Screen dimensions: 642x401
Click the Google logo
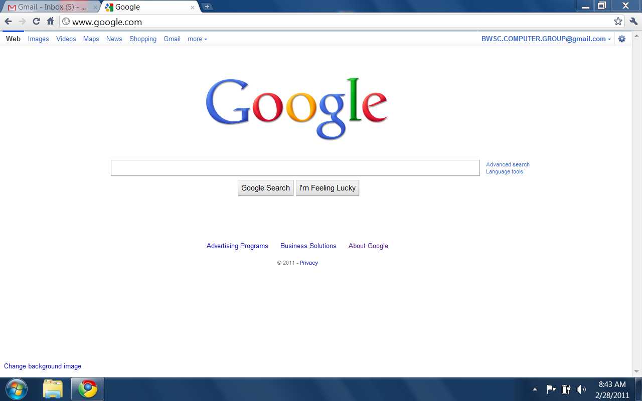point(296,108)
